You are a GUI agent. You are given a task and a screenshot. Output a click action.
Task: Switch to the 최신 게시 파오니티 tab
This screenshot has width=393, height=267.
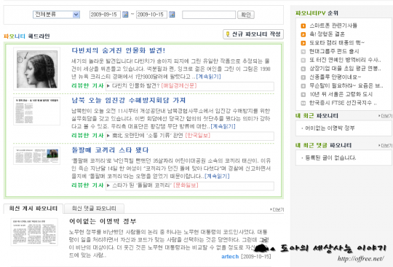[33, 209]
